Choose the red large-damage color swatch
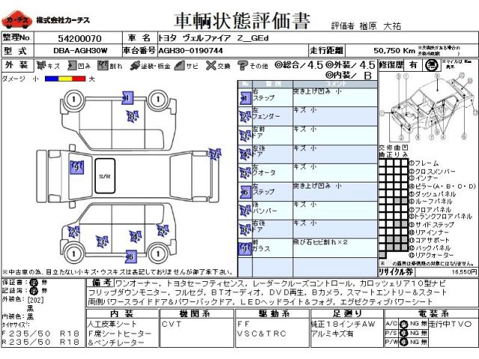 [x=79, y=79]
